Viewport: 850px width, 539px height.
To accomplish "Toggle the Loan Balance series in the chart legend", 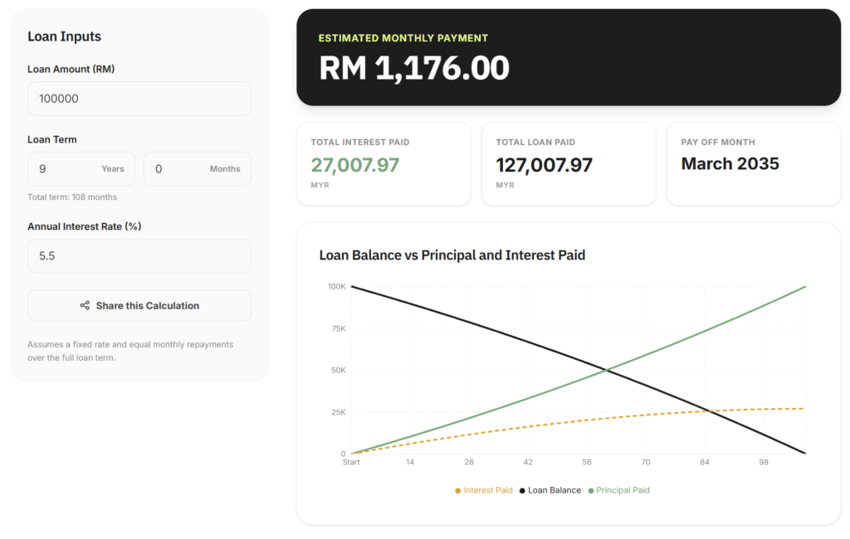I will [553, 490].
